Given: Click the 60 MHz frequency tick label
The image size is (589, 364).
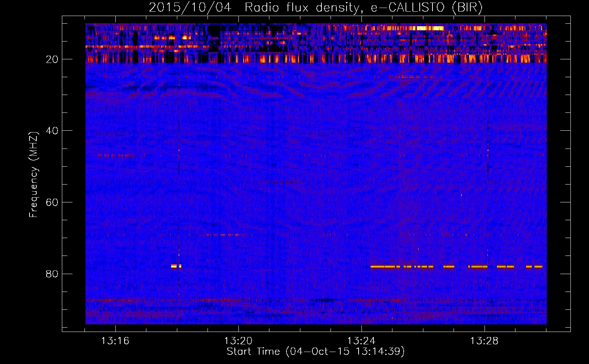Looking at the screenshot, I should coord(52,202).
